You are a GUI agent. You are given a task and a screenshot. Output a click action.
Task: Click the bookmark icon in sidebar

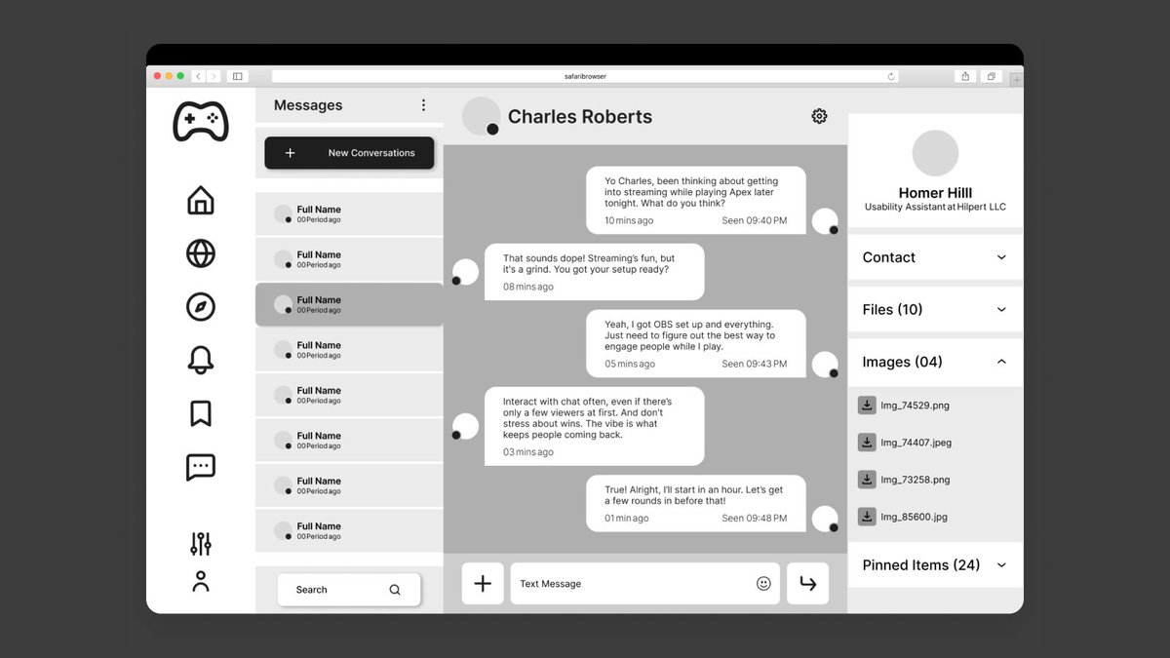pos(200,413)
